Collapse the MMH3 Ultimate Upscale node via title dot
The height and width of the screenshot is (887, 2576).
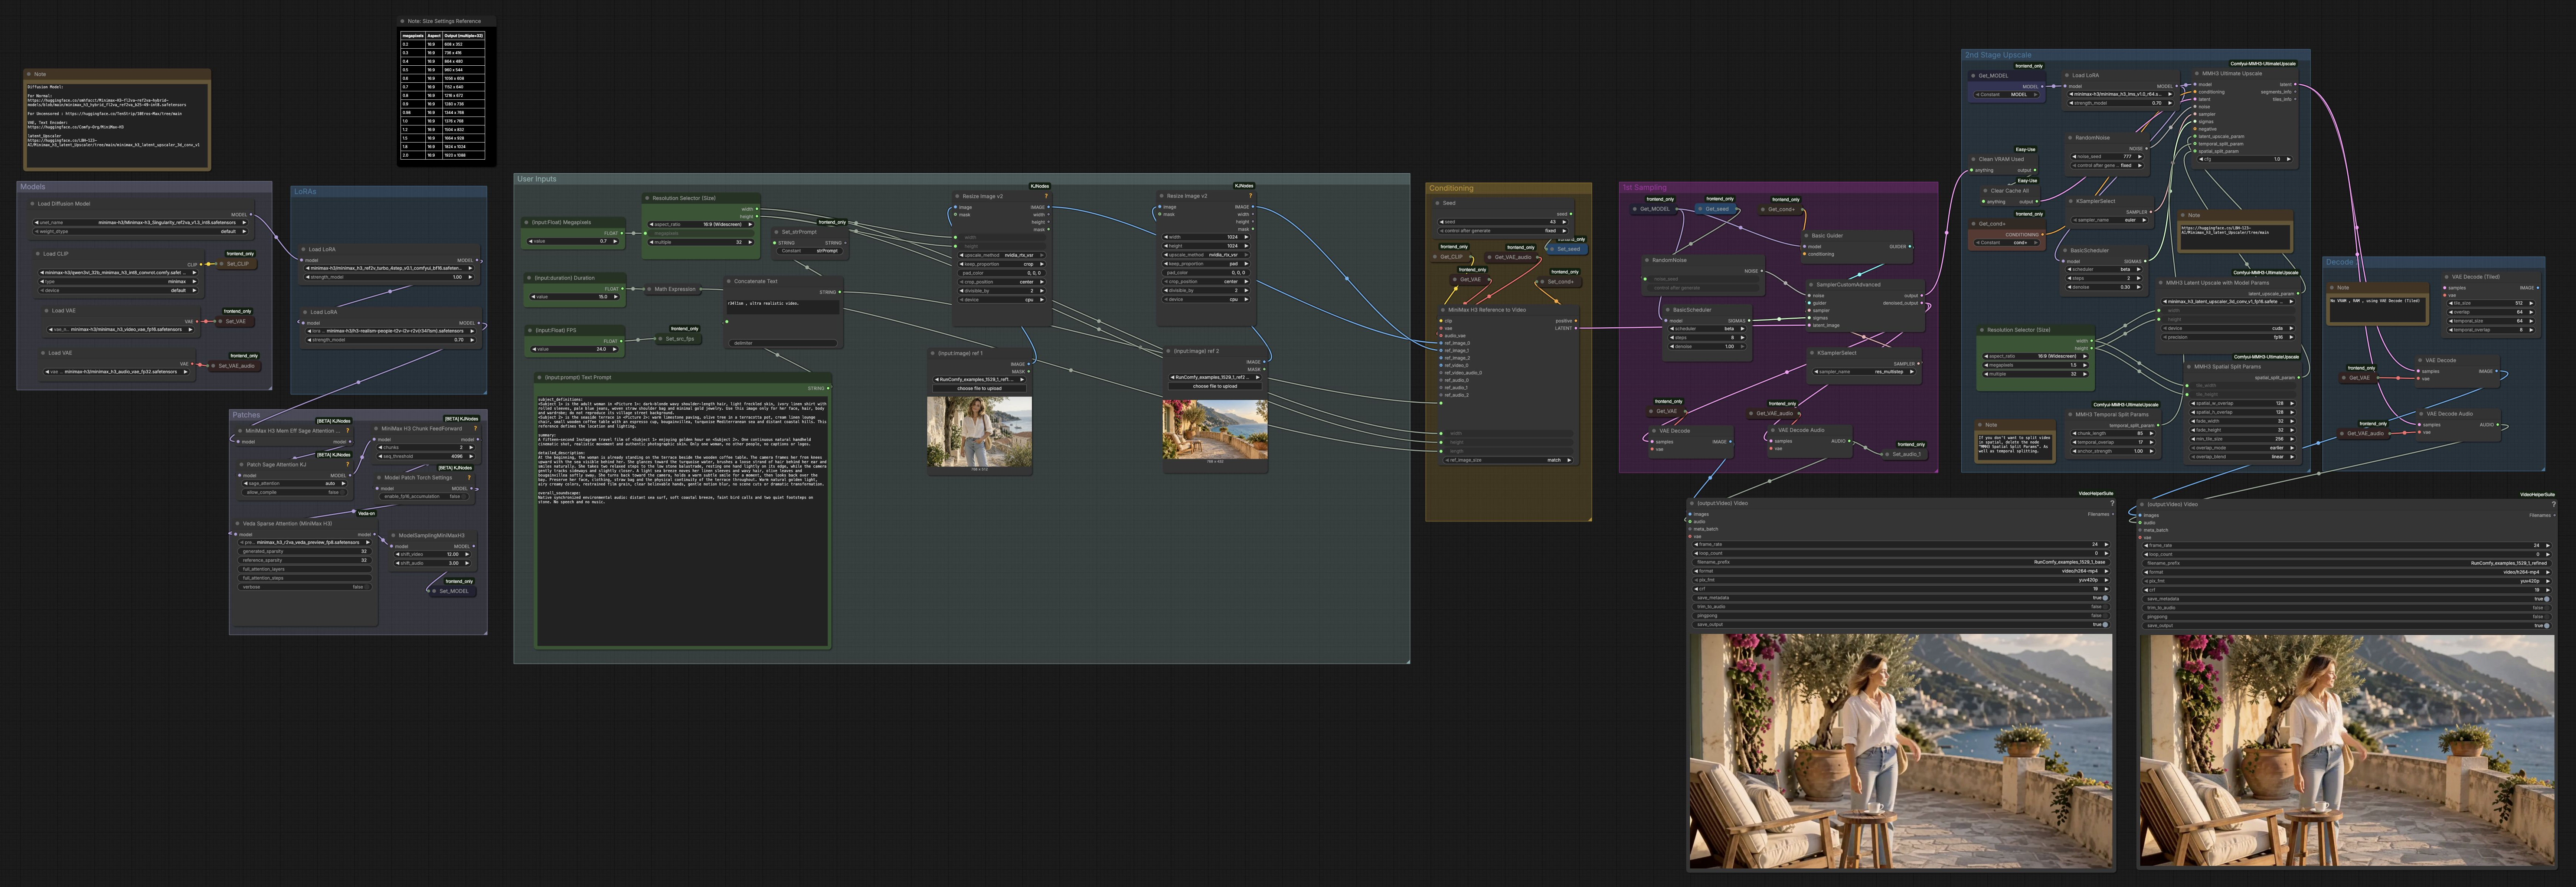tap(2197, 73)
